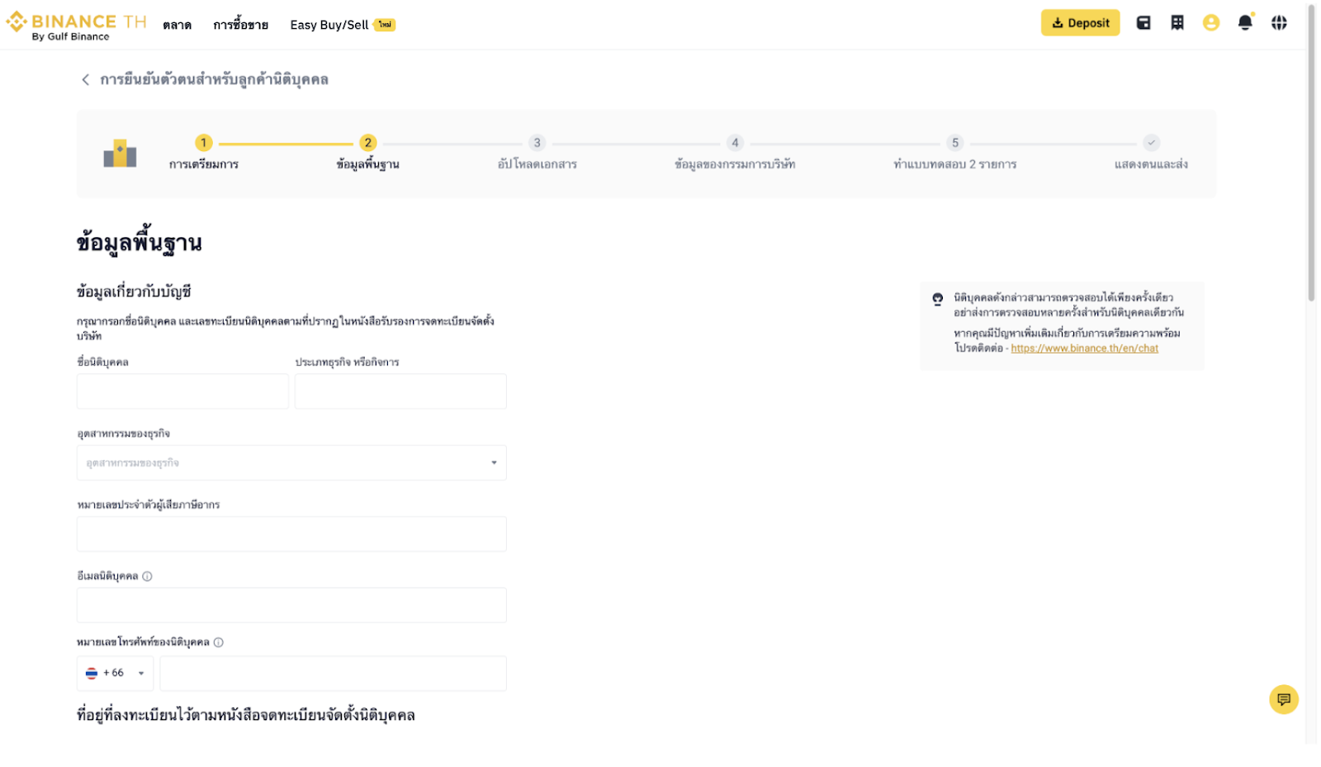Click info icon next to อีเมลนิติบุคคล
This screenshot has height=767, width=1321.
pos(147,576)
